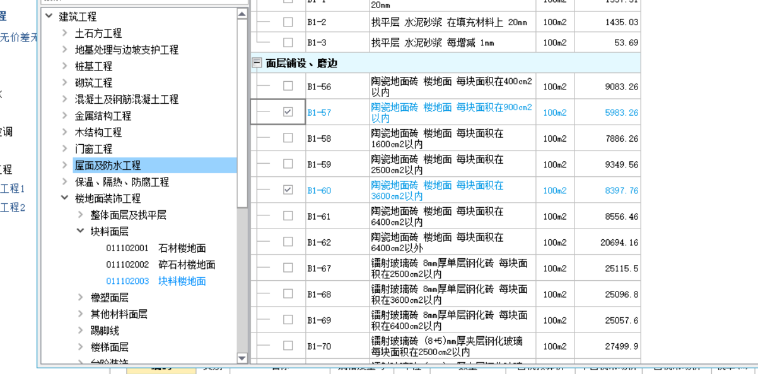758x374 pixels.
Task: Check the B1-67 row checkbox
Action: [x=288, y=268]
